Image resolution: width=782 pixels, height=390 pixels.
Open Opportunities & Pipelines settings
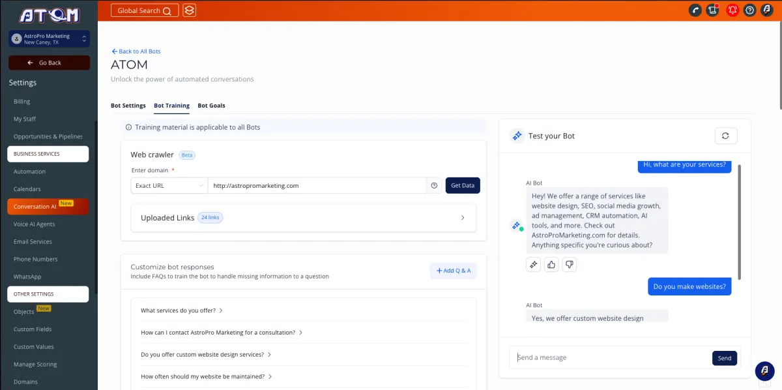48,137
